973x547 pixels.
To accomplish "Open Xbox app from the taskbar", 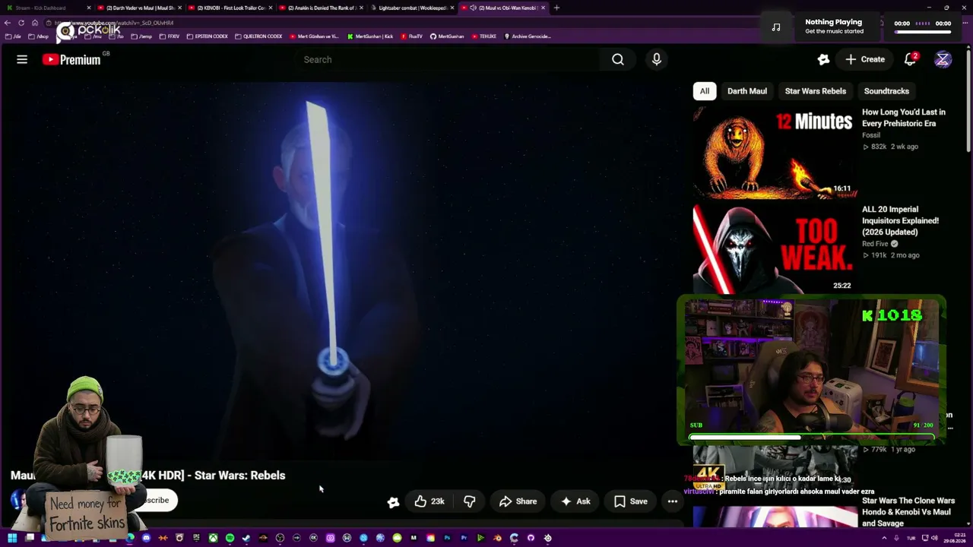I will [213, 538].
